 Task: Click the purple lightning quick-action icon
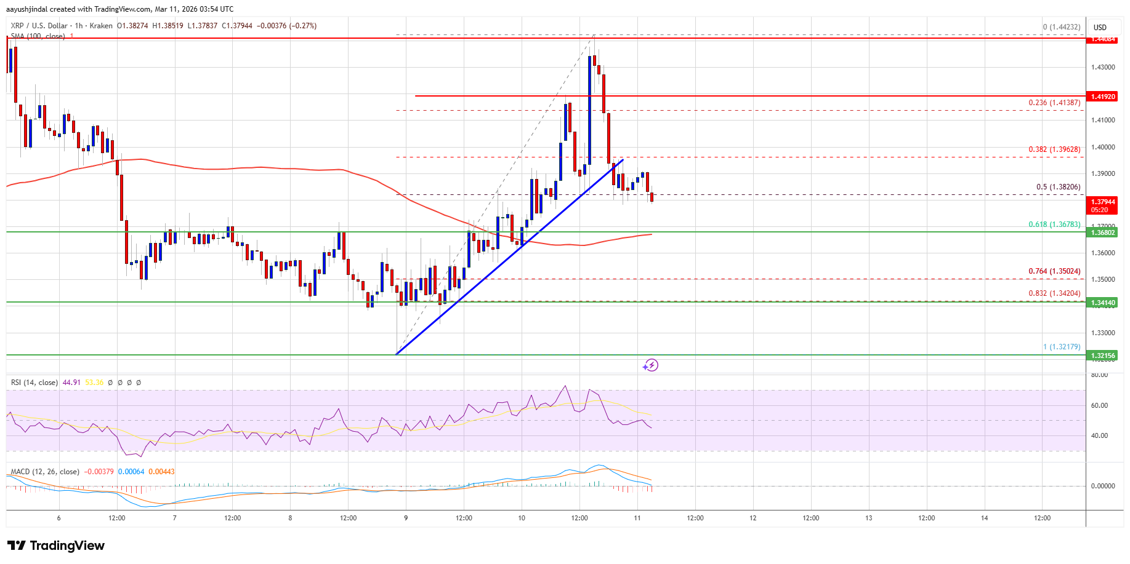click(652, 365)
